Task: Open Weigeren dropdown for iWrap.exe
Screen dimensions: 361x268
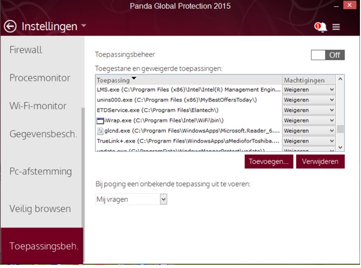Action: coord(309,120)
